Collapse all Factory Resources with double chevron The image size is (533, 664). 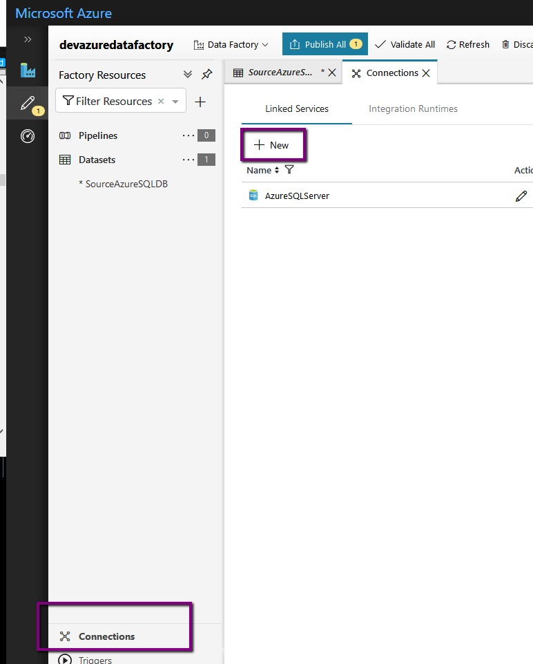click(x=188, y=75)
